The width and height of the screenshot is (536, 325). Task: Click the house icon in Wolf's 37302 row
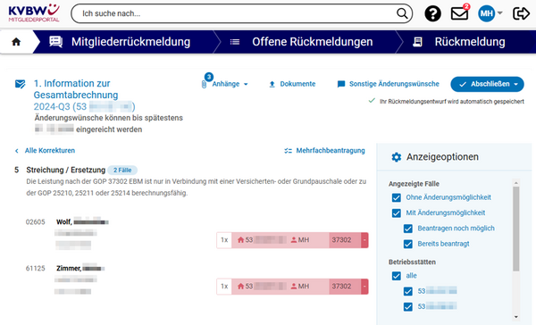[240, 240]
